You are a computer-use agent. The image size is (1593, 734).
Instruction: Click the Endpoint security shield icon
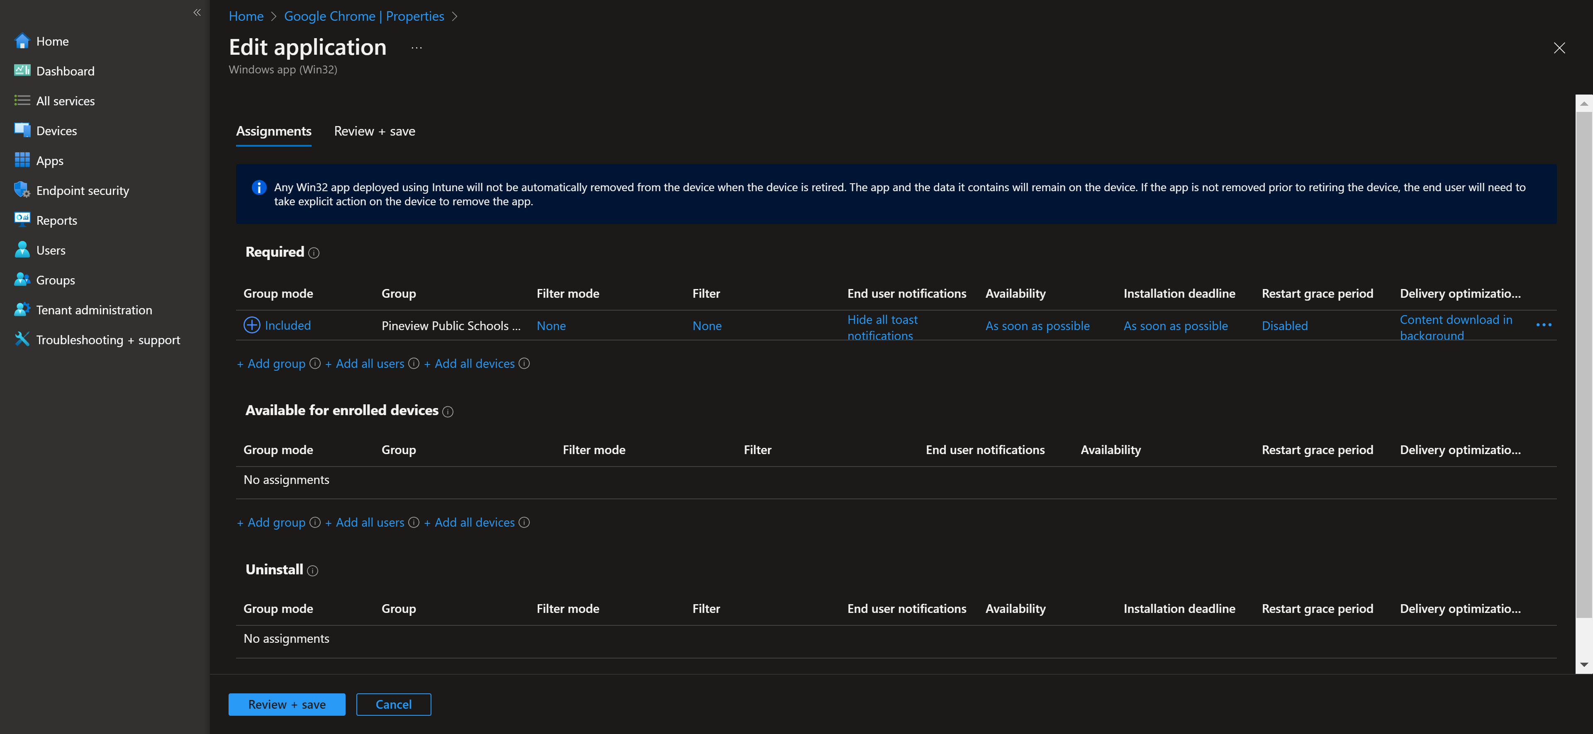click(22, 190)
